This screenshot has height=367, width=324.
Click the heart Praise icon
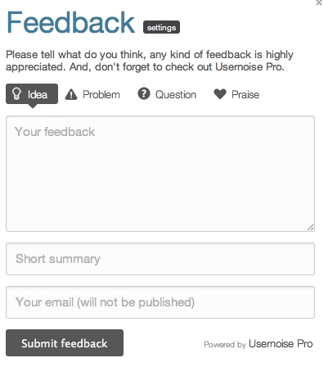tap(220, 94)
